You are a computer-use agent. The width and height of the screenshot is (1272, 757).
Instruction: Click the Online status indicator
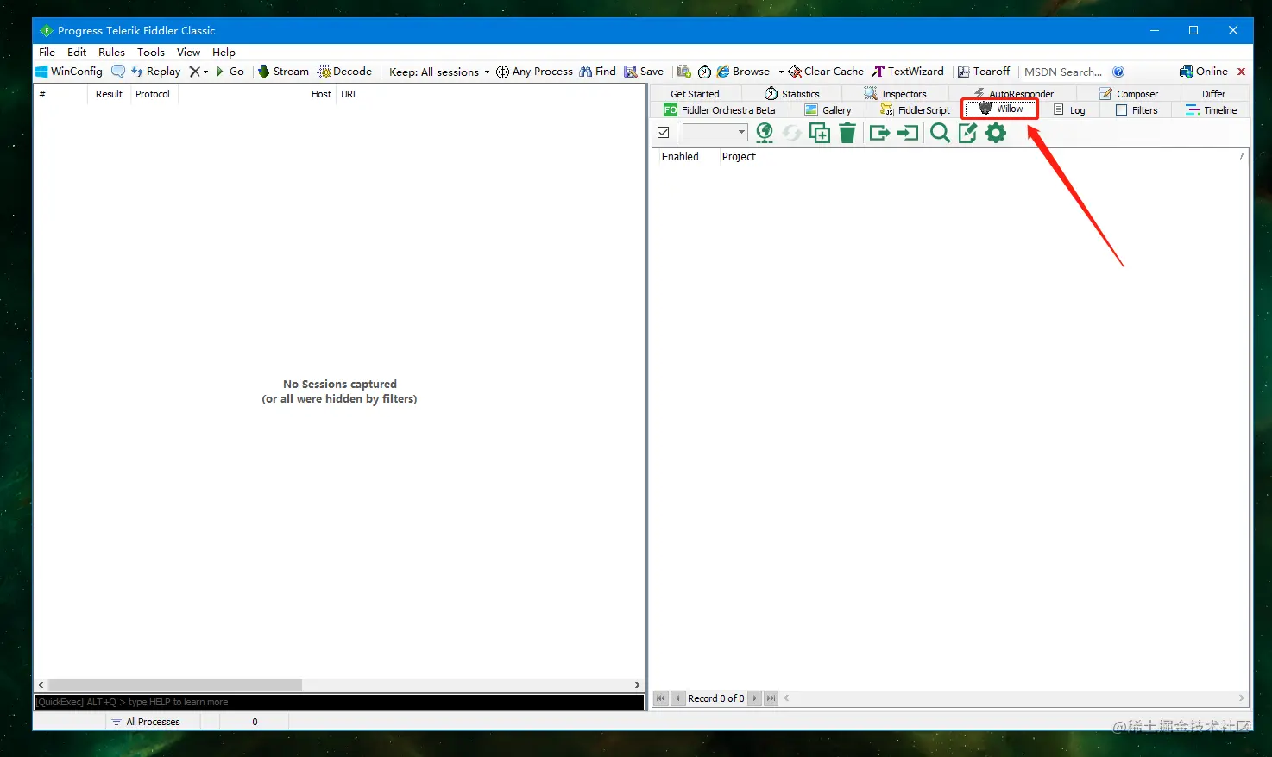point(1204,72)
